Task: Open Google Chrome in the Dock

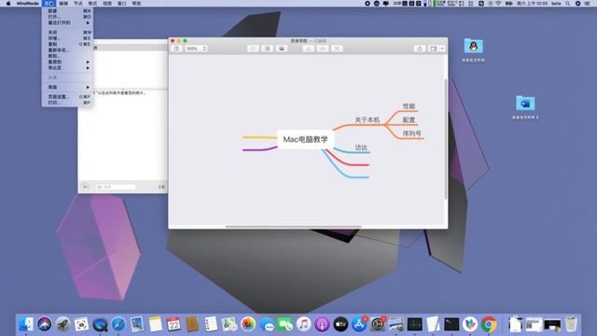Action: click(489, 324)
